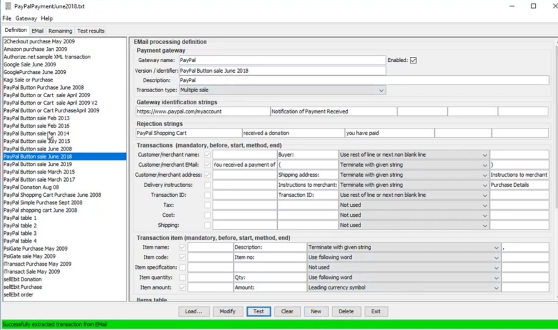The height and width of the screenshot is (330, 558).
Task: Enable Shipping mandatory checkbox
Action: (208, 225)
